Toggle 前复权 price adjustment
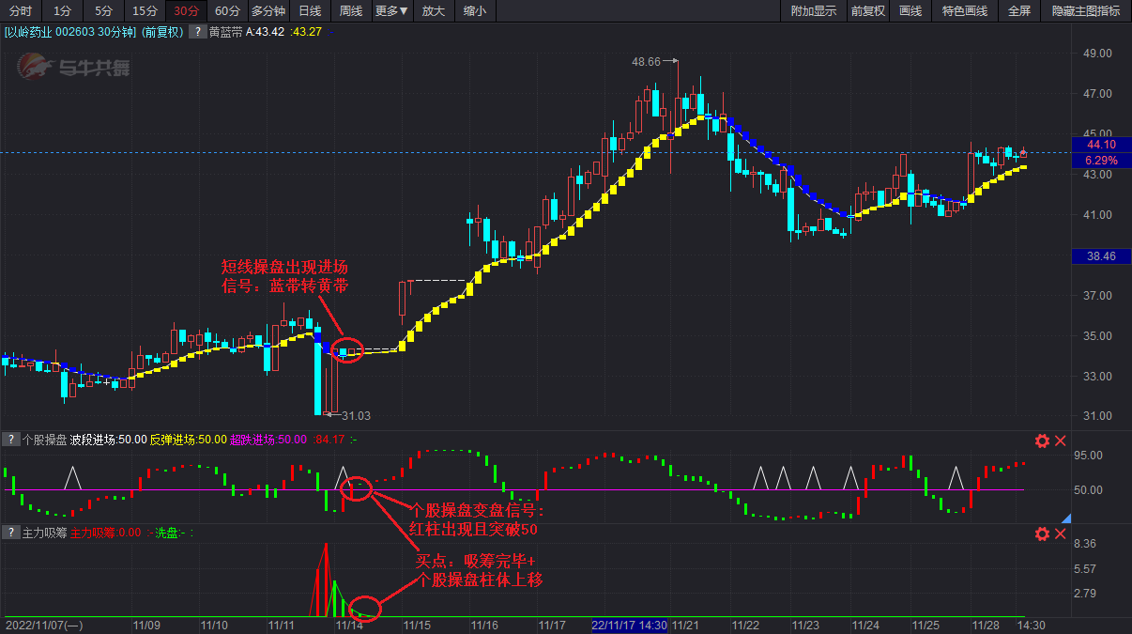Image resolution: width=1132 pixels, height=634 pixels. tap(868, 11)
